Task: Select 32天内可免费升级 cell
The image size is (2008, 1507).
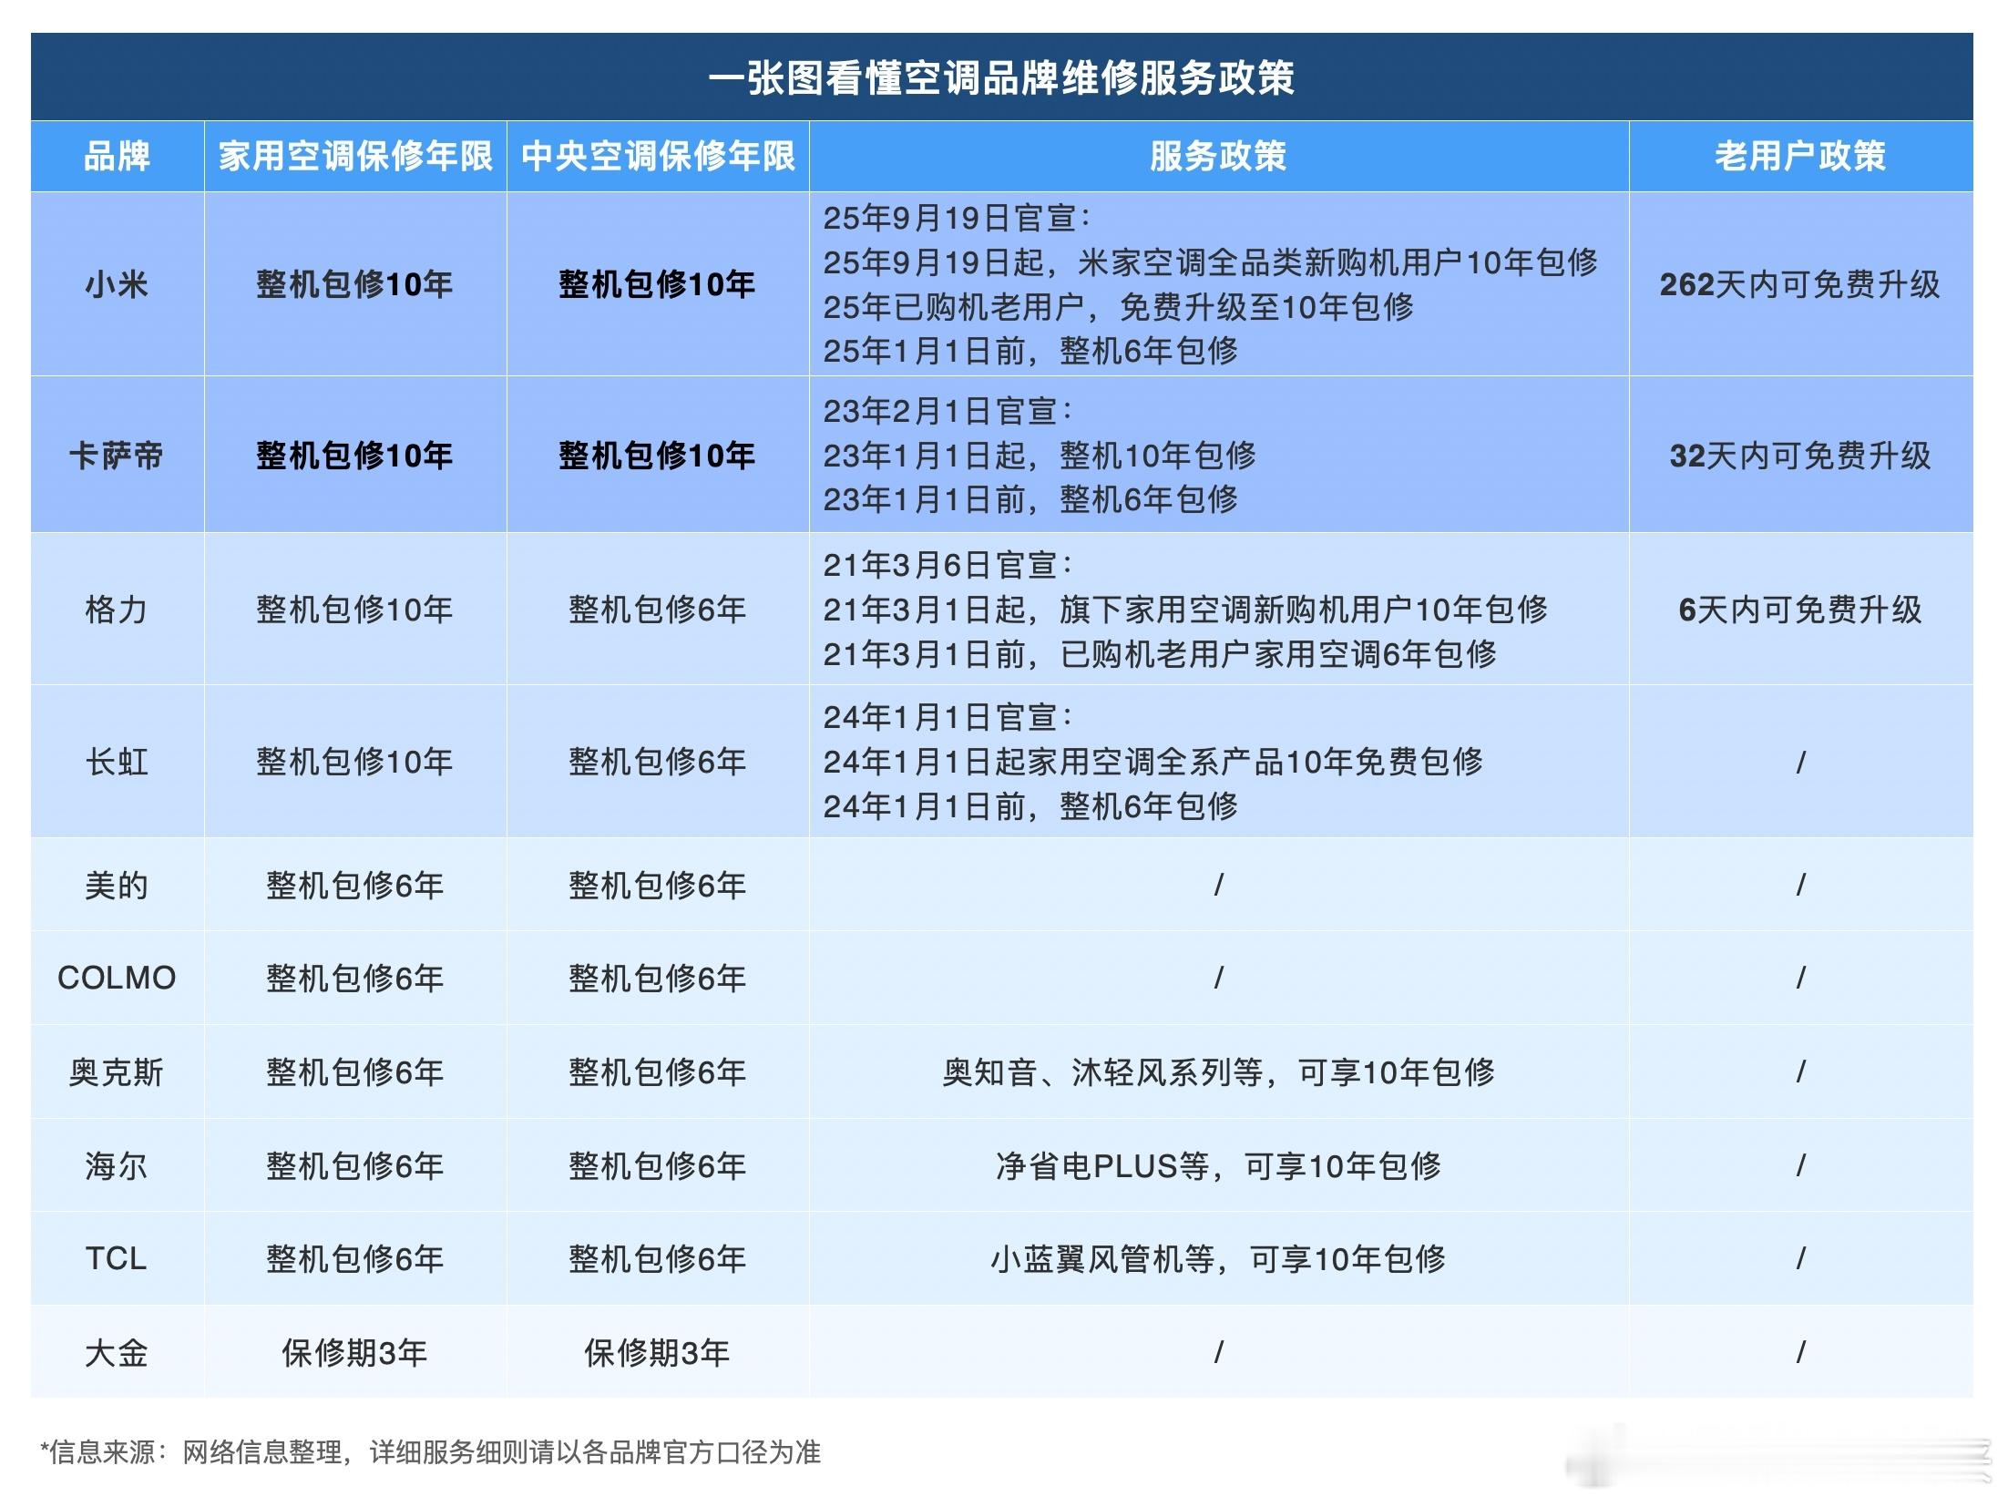Action: (x=1800, y=455)
